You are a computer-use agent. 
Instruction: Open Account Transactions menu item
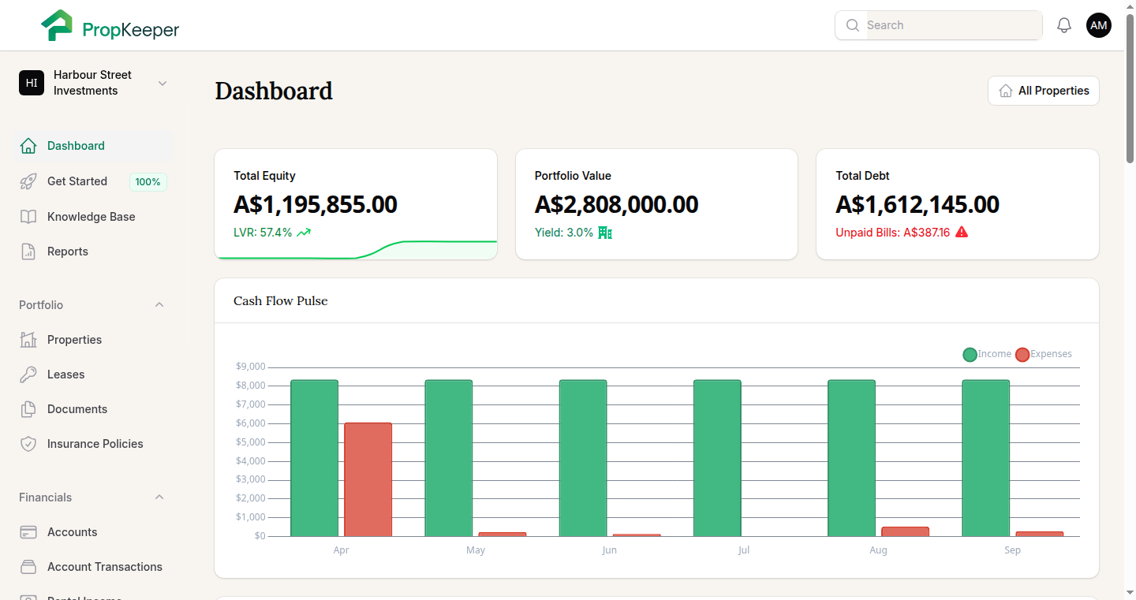tap(95, 567)
